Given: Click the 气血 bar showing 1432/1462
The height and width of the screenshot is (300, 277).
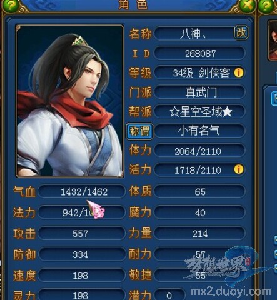Looking at the screenshot, I should (x=82, y=191).
